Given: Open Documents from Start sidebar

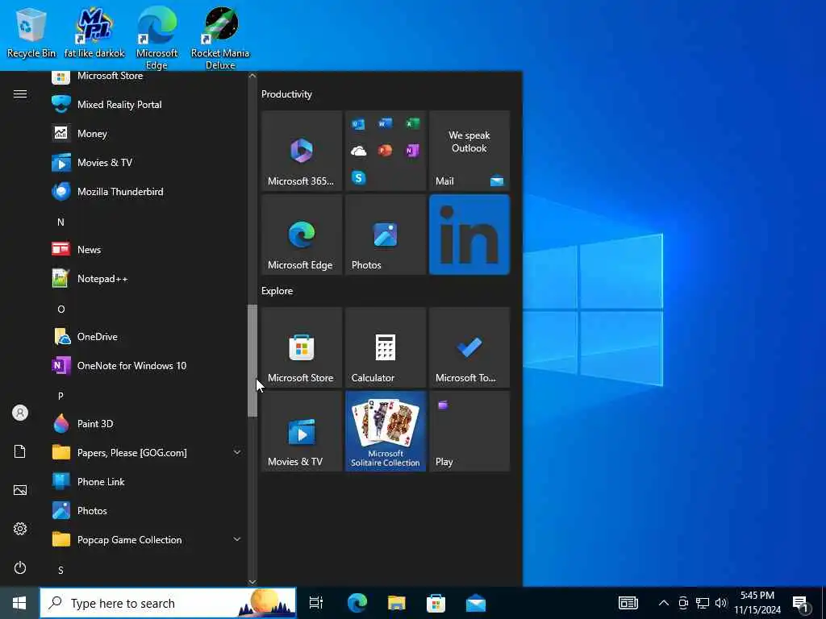Looking at the screenshot, I should coord(20,451).
